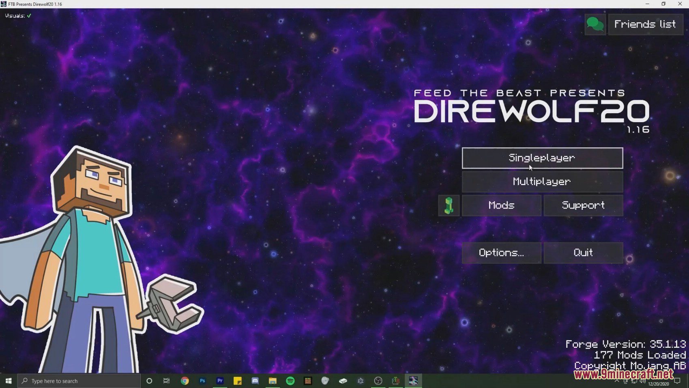Click the atom-shaped taskbar icon

coord(361,381)
